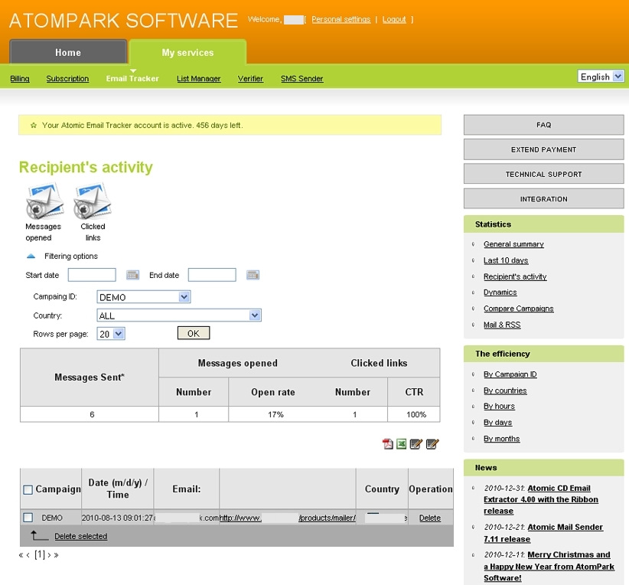Open the Rows per page dropdown

tap(111, 334)
